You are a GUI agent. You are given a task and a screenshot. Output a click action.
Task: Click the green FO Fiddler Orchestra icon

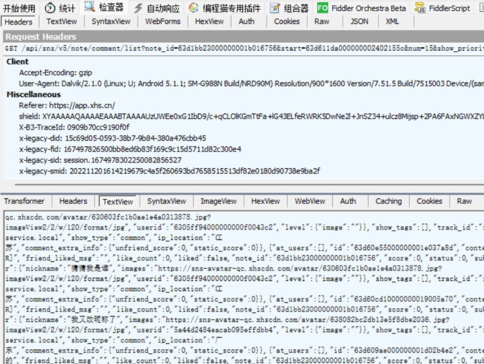click(323, 8)
